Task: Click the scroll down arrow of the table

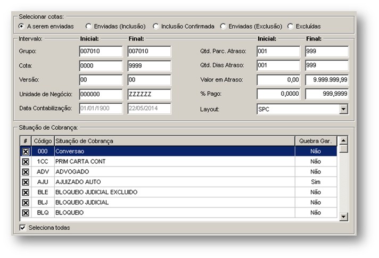Action: [343, 217]
